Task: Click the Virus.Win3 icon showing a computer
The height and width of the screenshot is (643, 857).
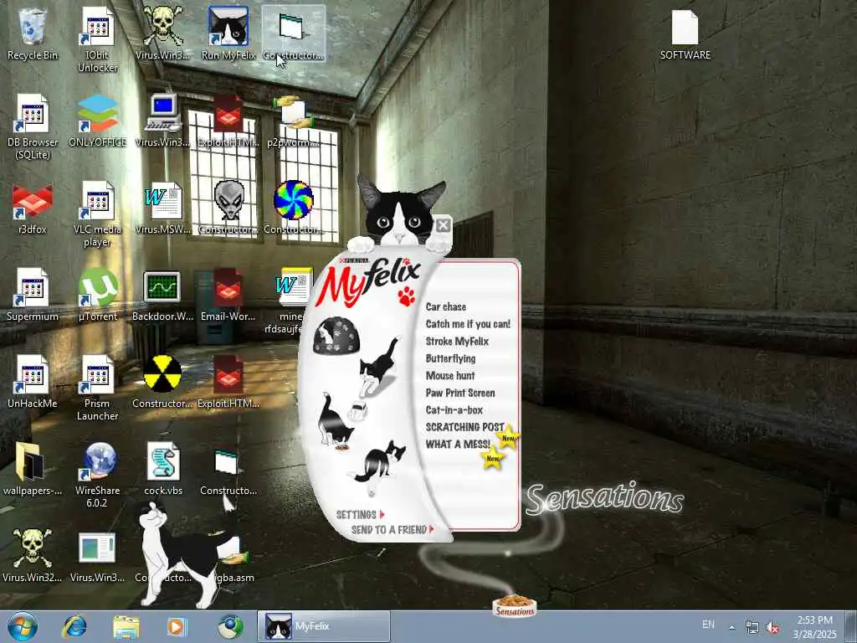Action: click(163, 121)
